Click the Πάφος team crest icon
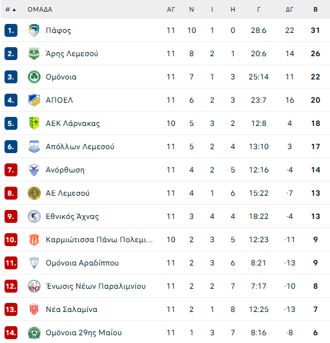The width and height of the screenshot is (330, 343). click(34, 30)
